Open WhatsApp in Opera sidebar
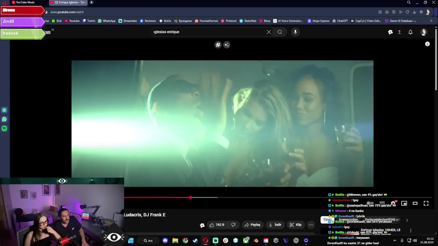 click(x=4, y=119)
